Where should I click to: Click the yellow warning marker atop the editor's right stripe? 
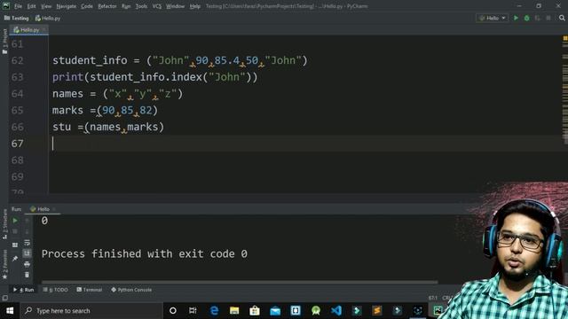pos(565,38)
